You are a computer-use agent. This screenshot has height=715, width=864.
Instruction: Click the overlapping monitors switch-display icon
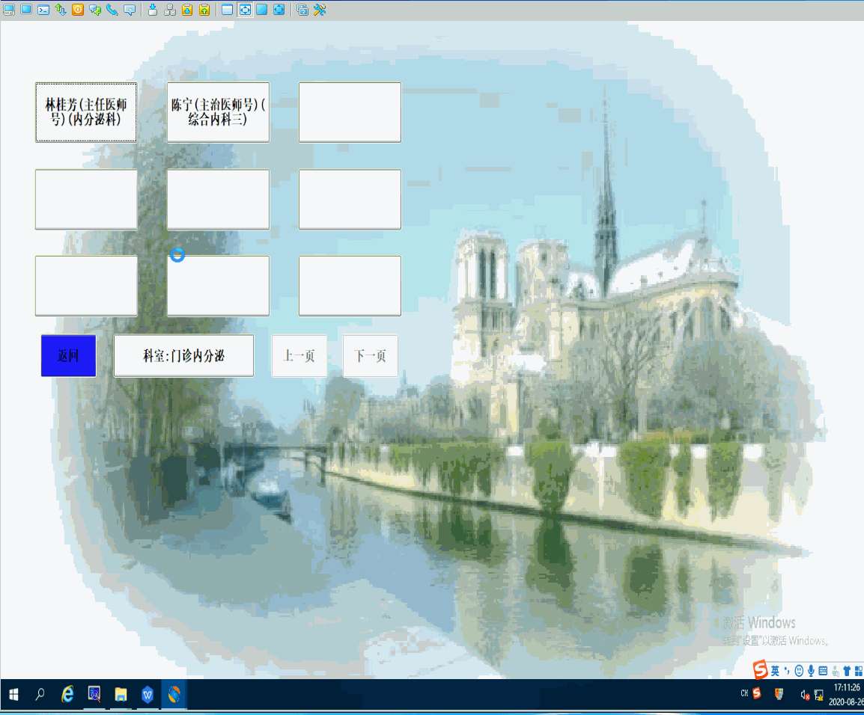(302, 10)
